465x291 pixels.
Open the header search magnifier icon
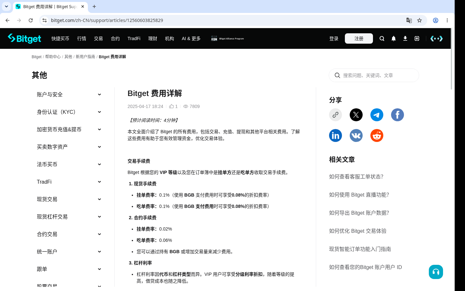382,38
